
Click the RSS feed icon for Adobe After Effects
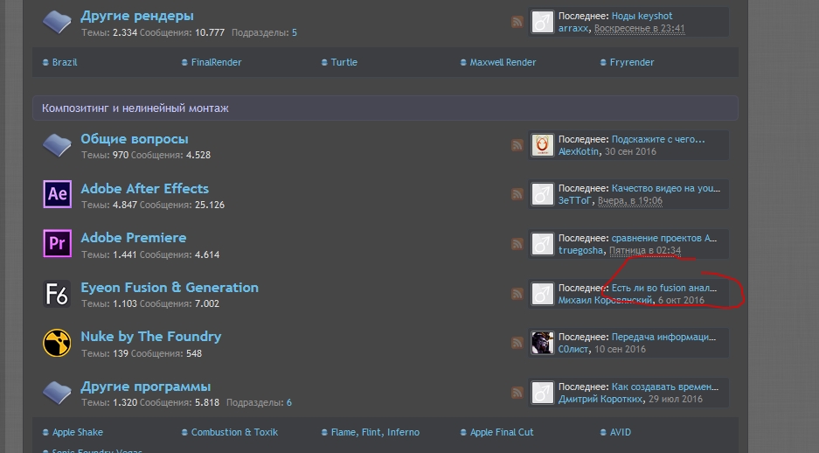(x=517, y=194)
